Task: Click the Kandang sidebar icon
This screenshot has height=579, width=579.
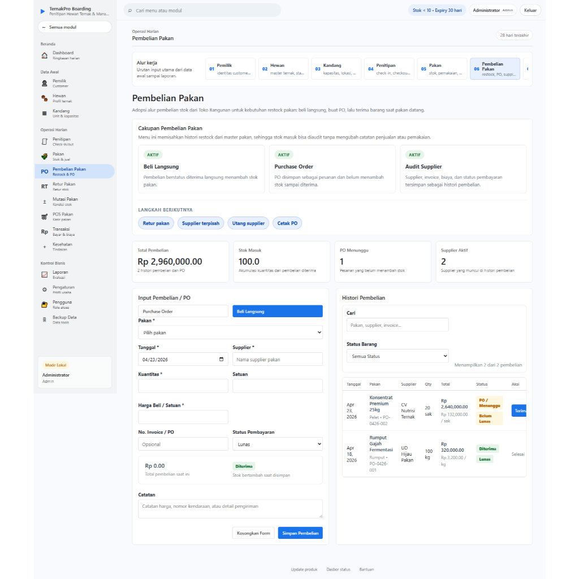Action: (44, 113)
